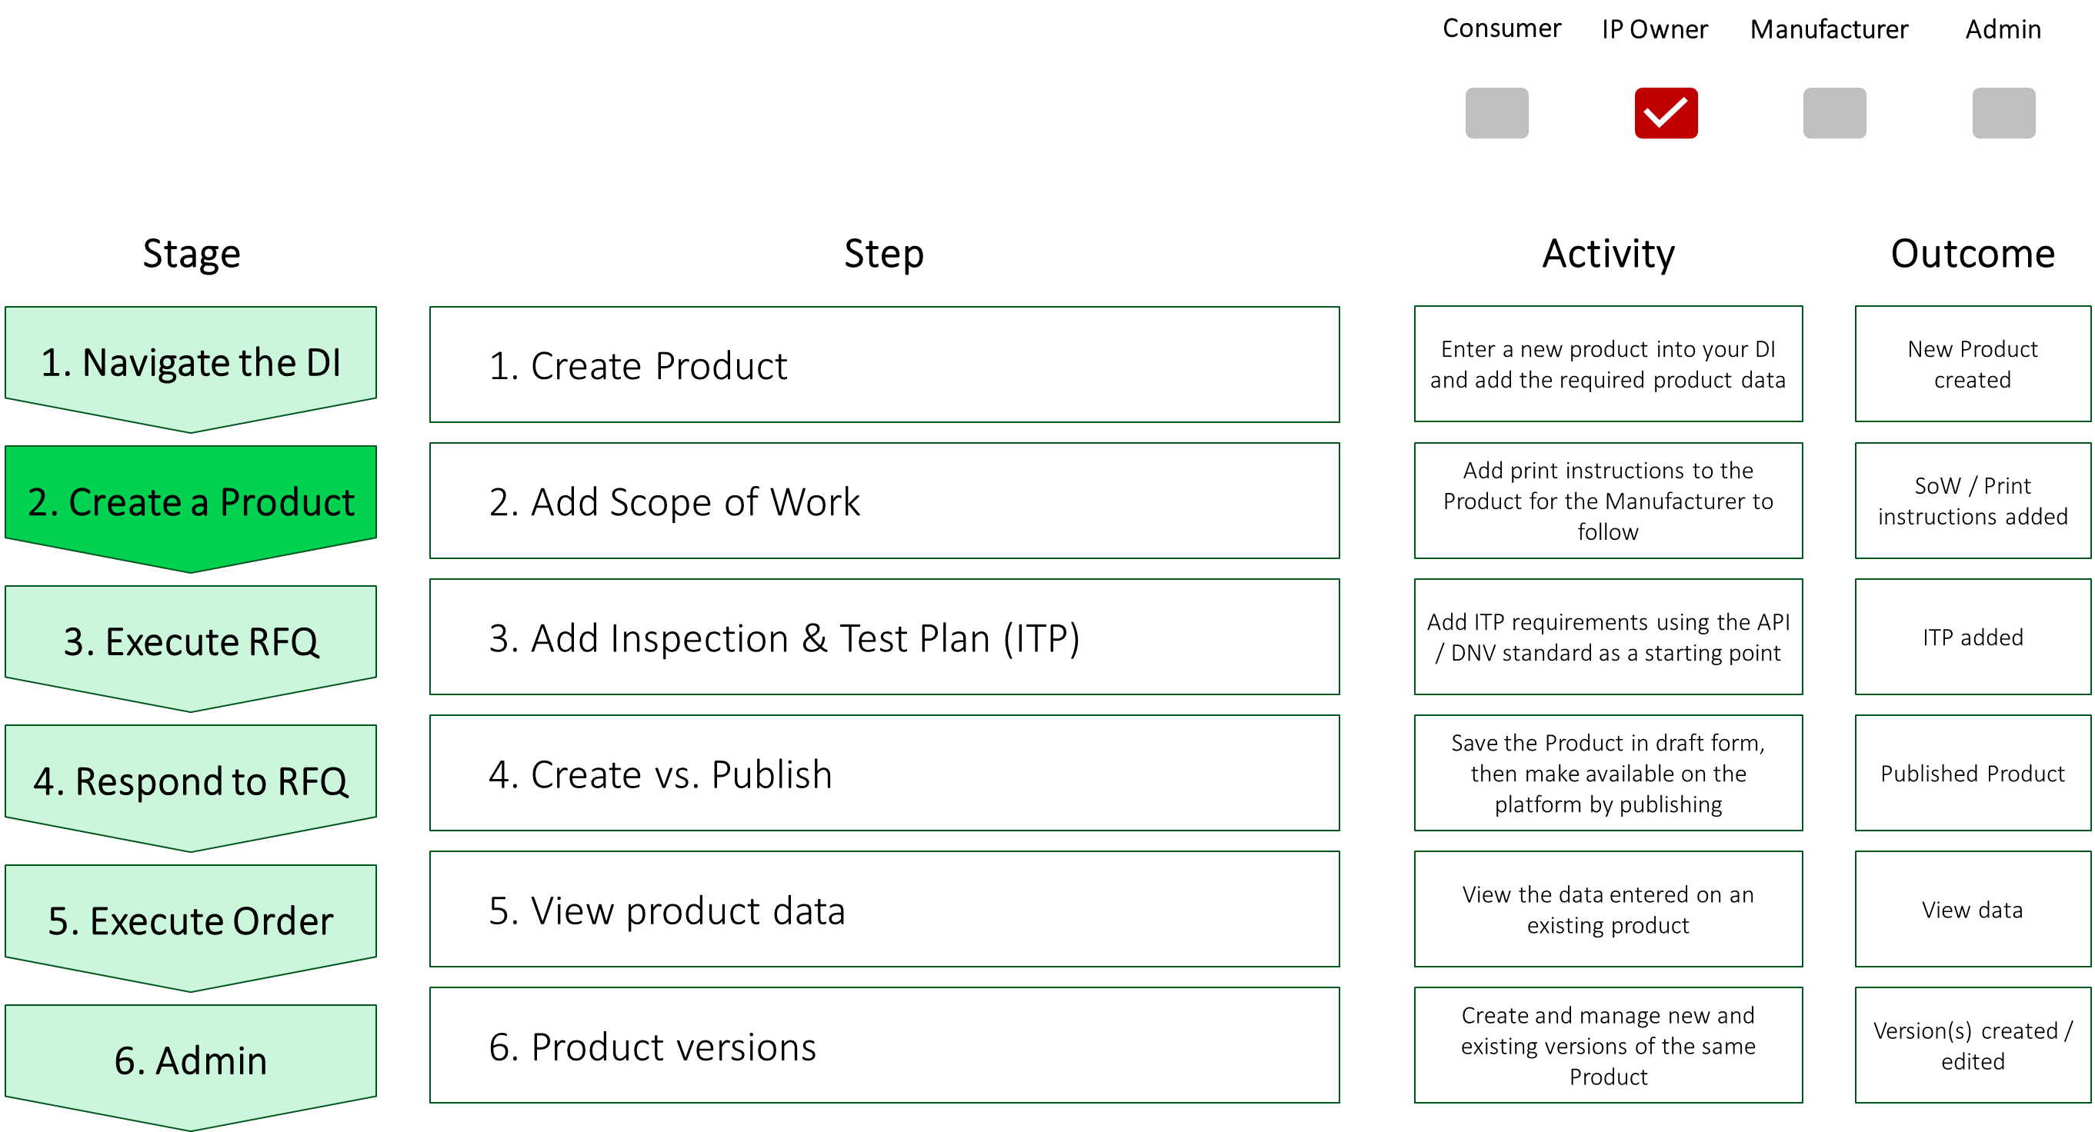Open the '5. Execute Order' step
Image resolution: width=2095 pixels, height=1132 pixels.
click(190, 921)
